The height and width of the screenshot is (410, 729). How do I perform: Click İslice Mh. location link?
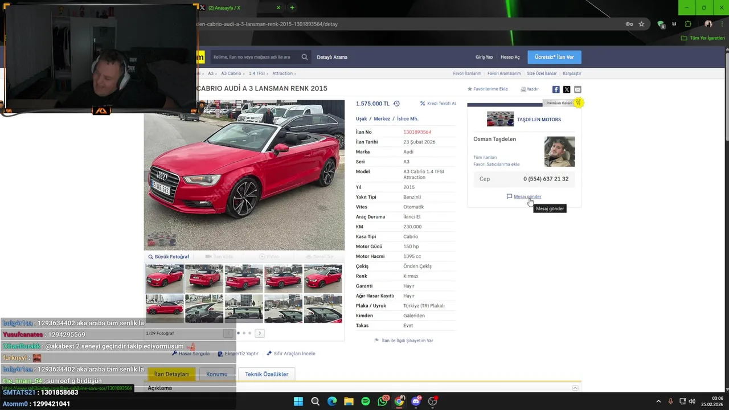[407, 119]
